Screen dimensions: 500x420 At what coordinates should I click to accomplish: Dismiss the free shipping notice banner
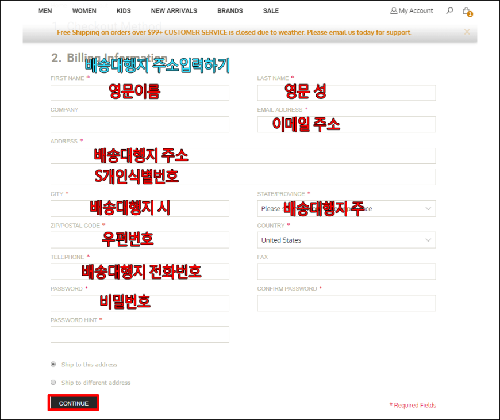467,32
